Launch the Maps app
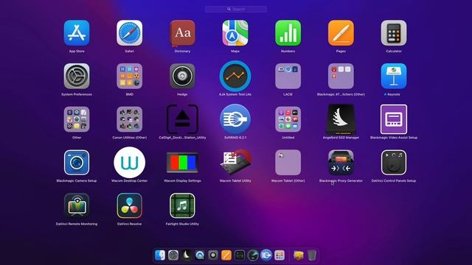 tap(235, 33)
